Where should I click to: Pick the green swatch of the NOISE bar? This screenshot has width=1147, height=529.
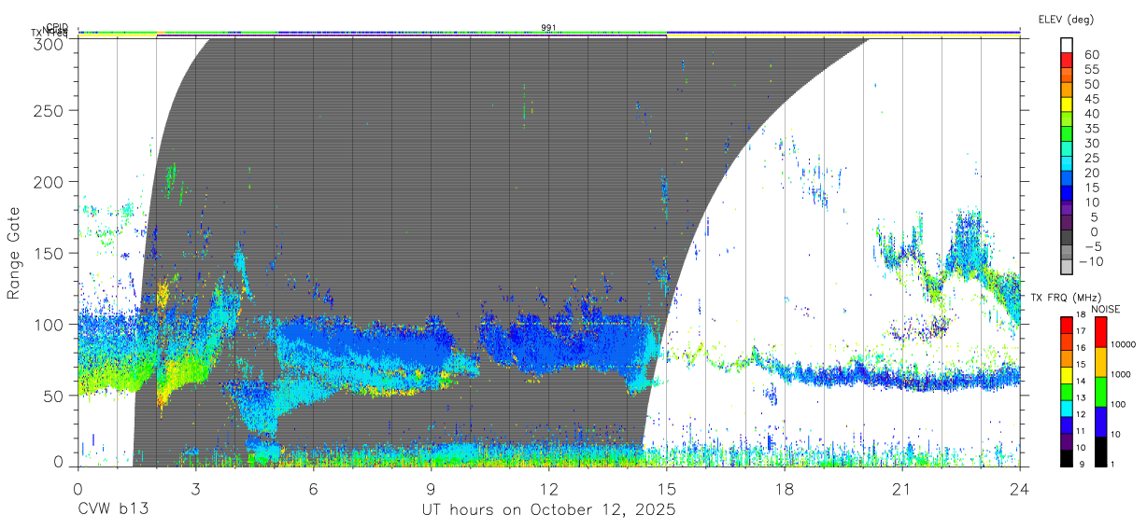pyautogui.click(x=1102, y=392)
